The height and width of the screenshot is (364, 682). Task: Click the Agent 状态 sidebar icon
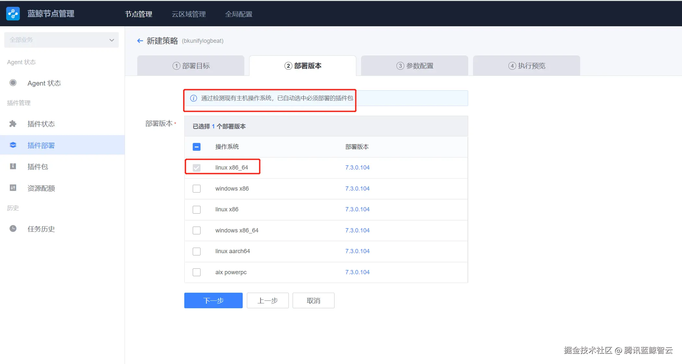(13, 83)
